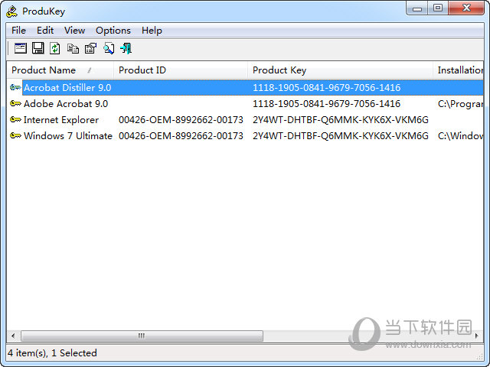Open the Help menu
This screenshot has height=367, width=490.
(152, 31)
